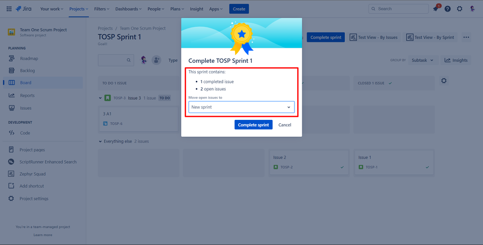Open the Issue 1 TOSP-1 card
The width and height of the screenshot is (483, 245).
pos(394,162)
